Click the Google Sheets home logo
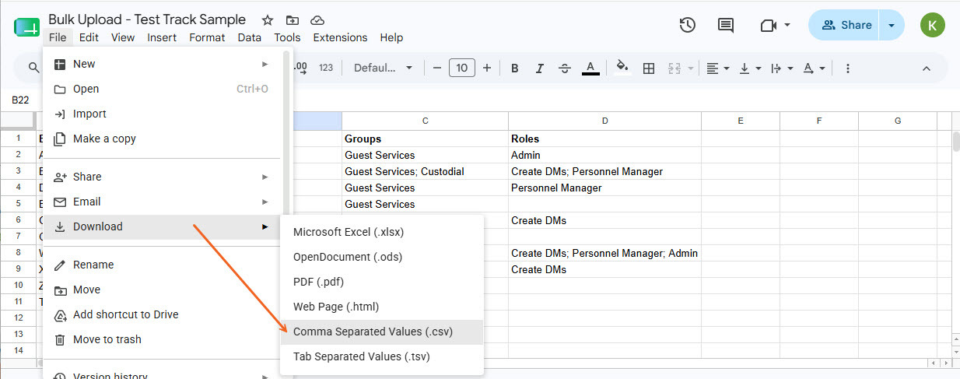960x379 pixels. point(26,27)
